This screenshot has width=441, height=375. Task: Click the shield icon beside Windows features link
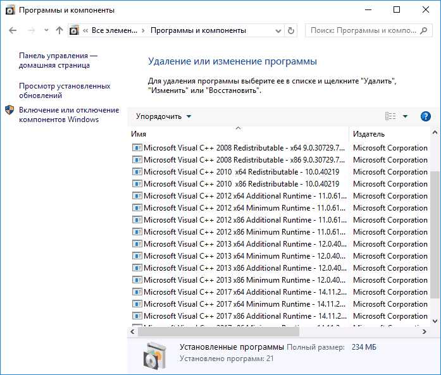pos(9,110)
